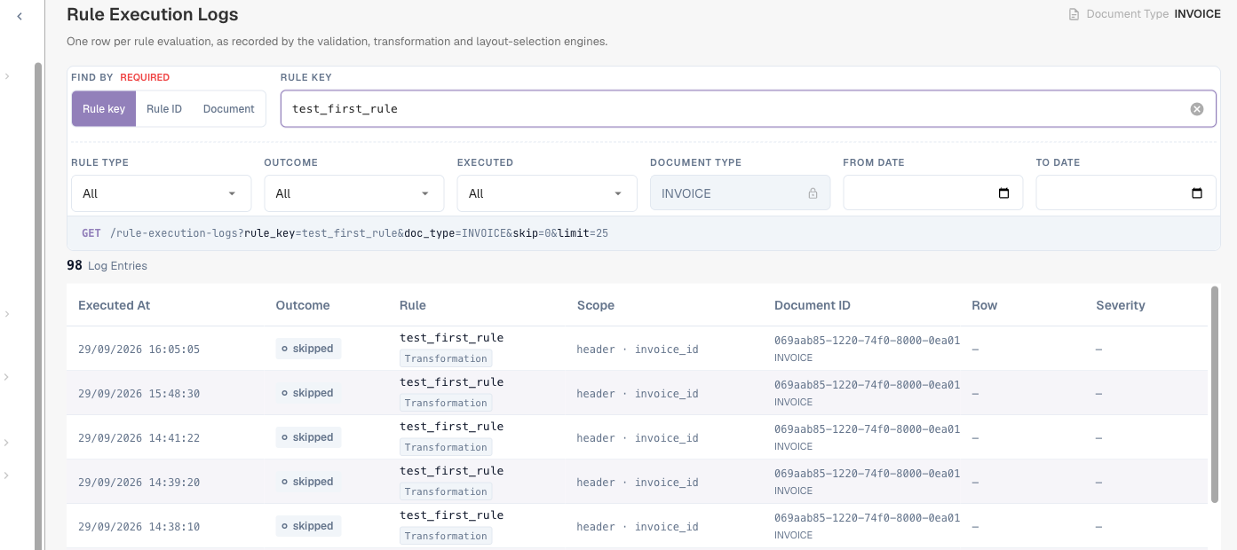Image resolution: width=1237 pixels, height=550 pixels.
Task: Collapse the sidebar with the back chevron
Action: click(x=20, y=16)
